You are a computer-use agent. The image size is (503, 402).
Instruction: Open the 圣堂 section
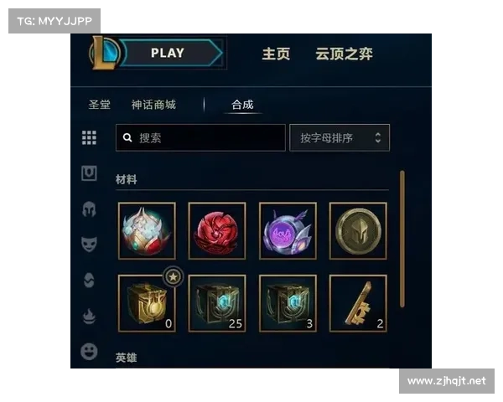pos(100,105)
